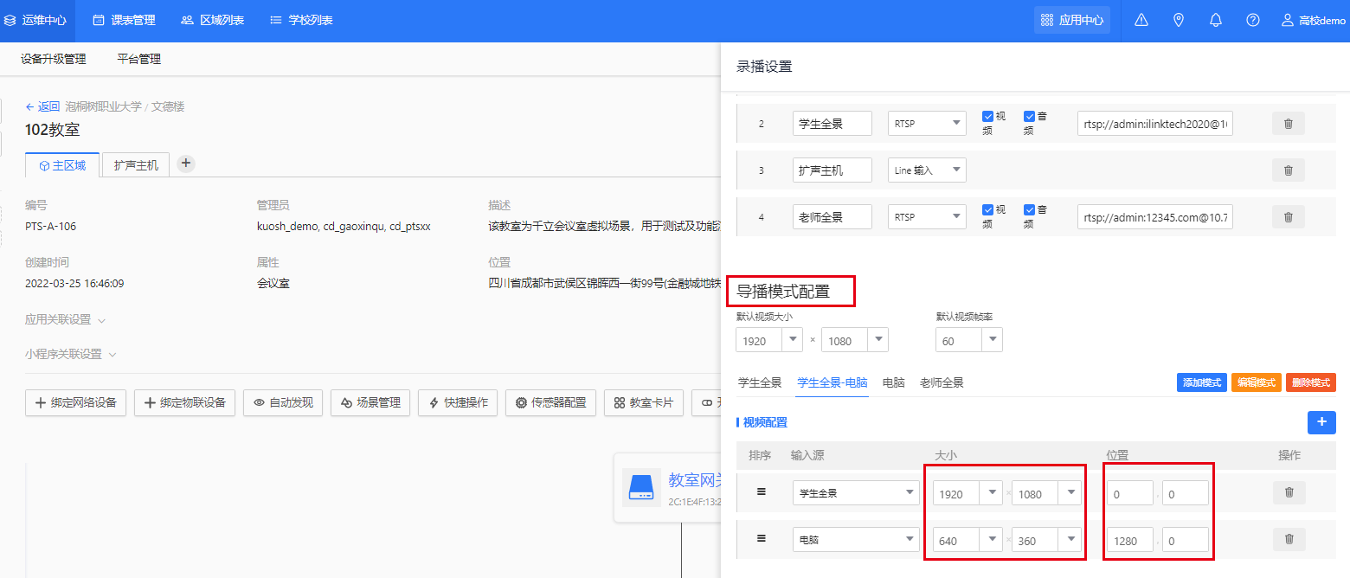The height and width of the screenshot is (578, 1350).
Task: Expand the 应用关联设置 section
Action: [x=66, y=319]
